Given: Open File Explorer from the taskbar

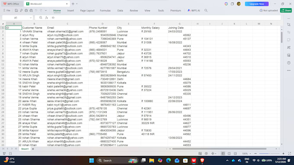Looking at the screenshot, I should tap(151, 161).
